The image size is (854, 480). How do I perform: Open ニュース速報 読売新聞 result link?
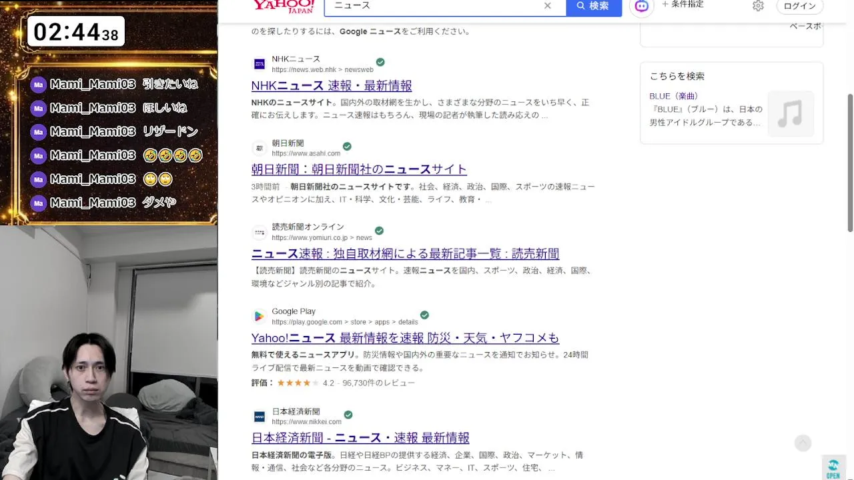(405, 253)
